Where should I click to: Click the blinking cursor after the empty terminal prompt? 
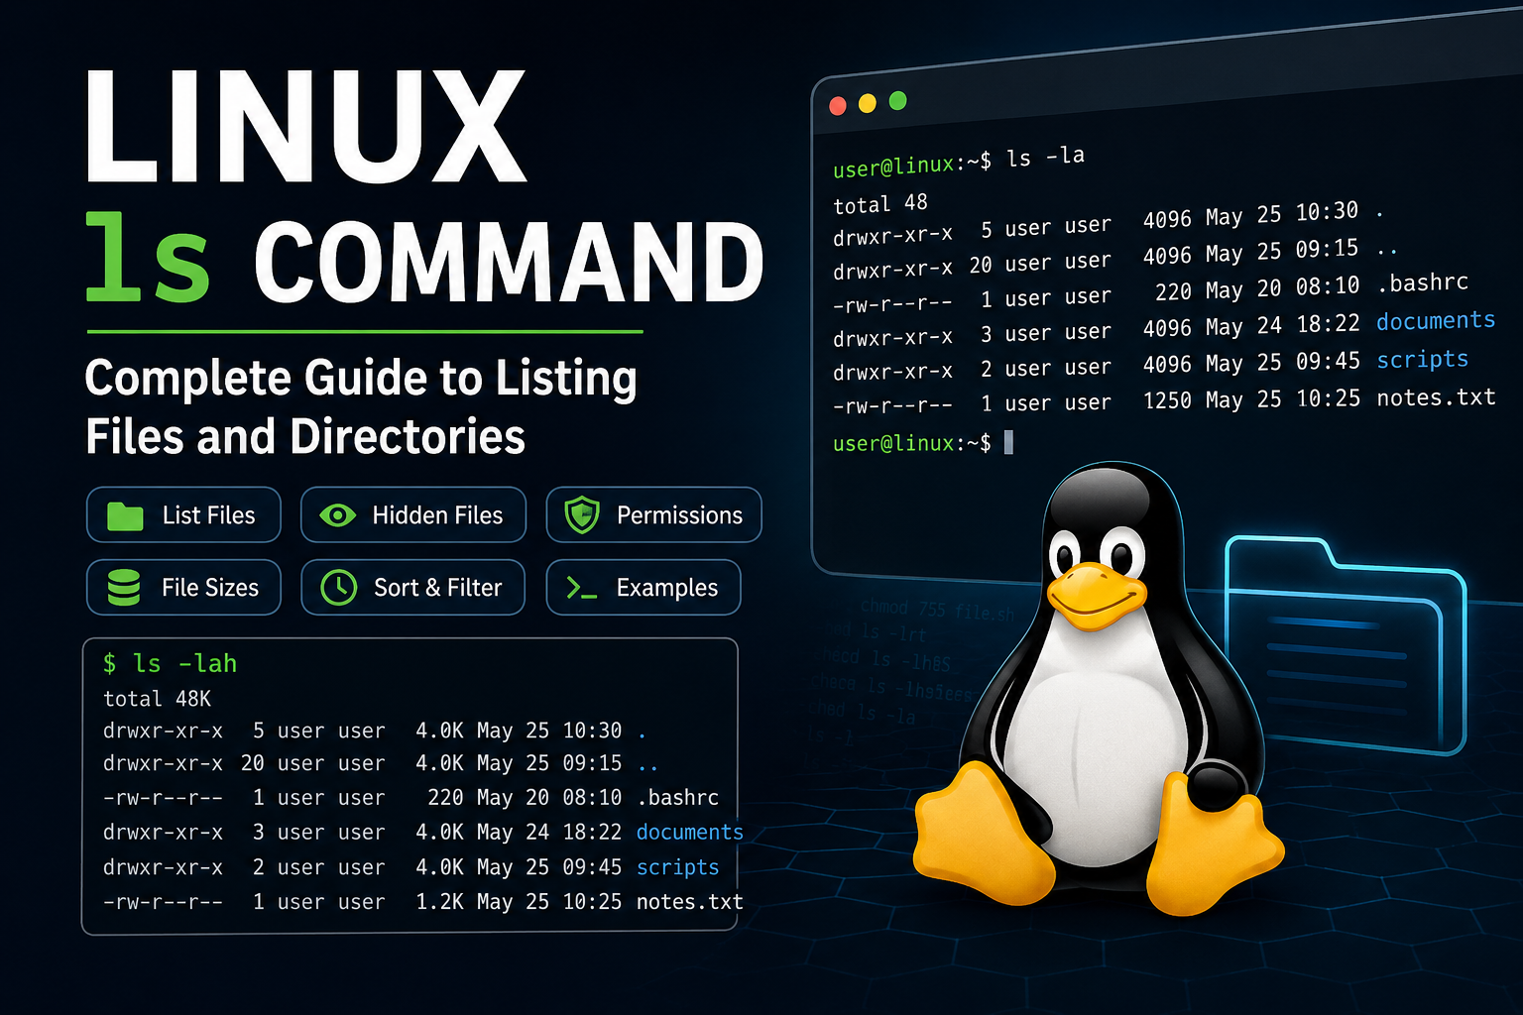click(x=1008, y=442)
